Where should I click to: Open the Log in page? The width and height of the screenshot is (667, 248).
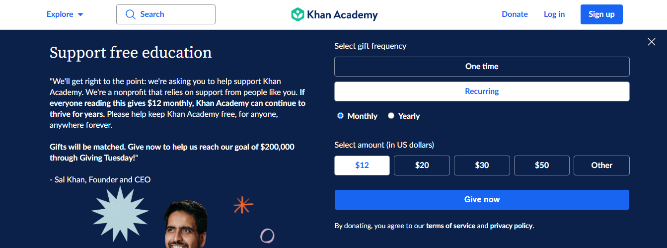[554, 14]
